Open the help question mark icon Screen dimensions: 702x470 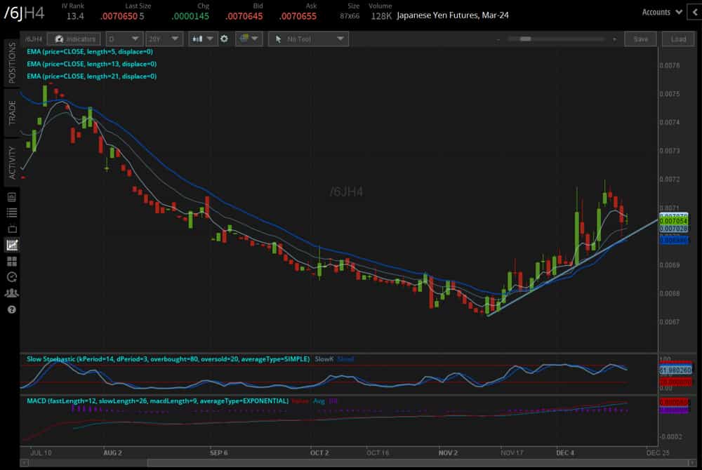point(11,309)
